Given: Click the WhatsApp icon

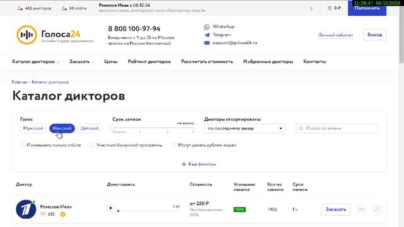Looking at the screenshot, I should point(207,26).
